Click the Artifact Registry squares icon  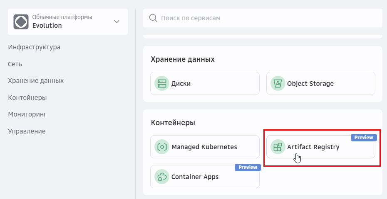pos(277,147)
